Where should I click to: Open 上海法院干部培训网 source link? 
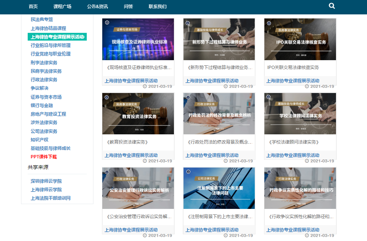pos(51,198)
